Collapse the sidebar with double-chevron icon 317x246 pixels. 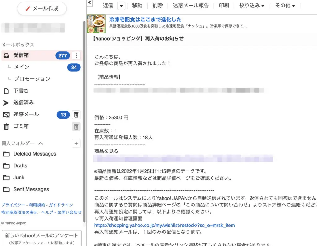tap(89, 3)
